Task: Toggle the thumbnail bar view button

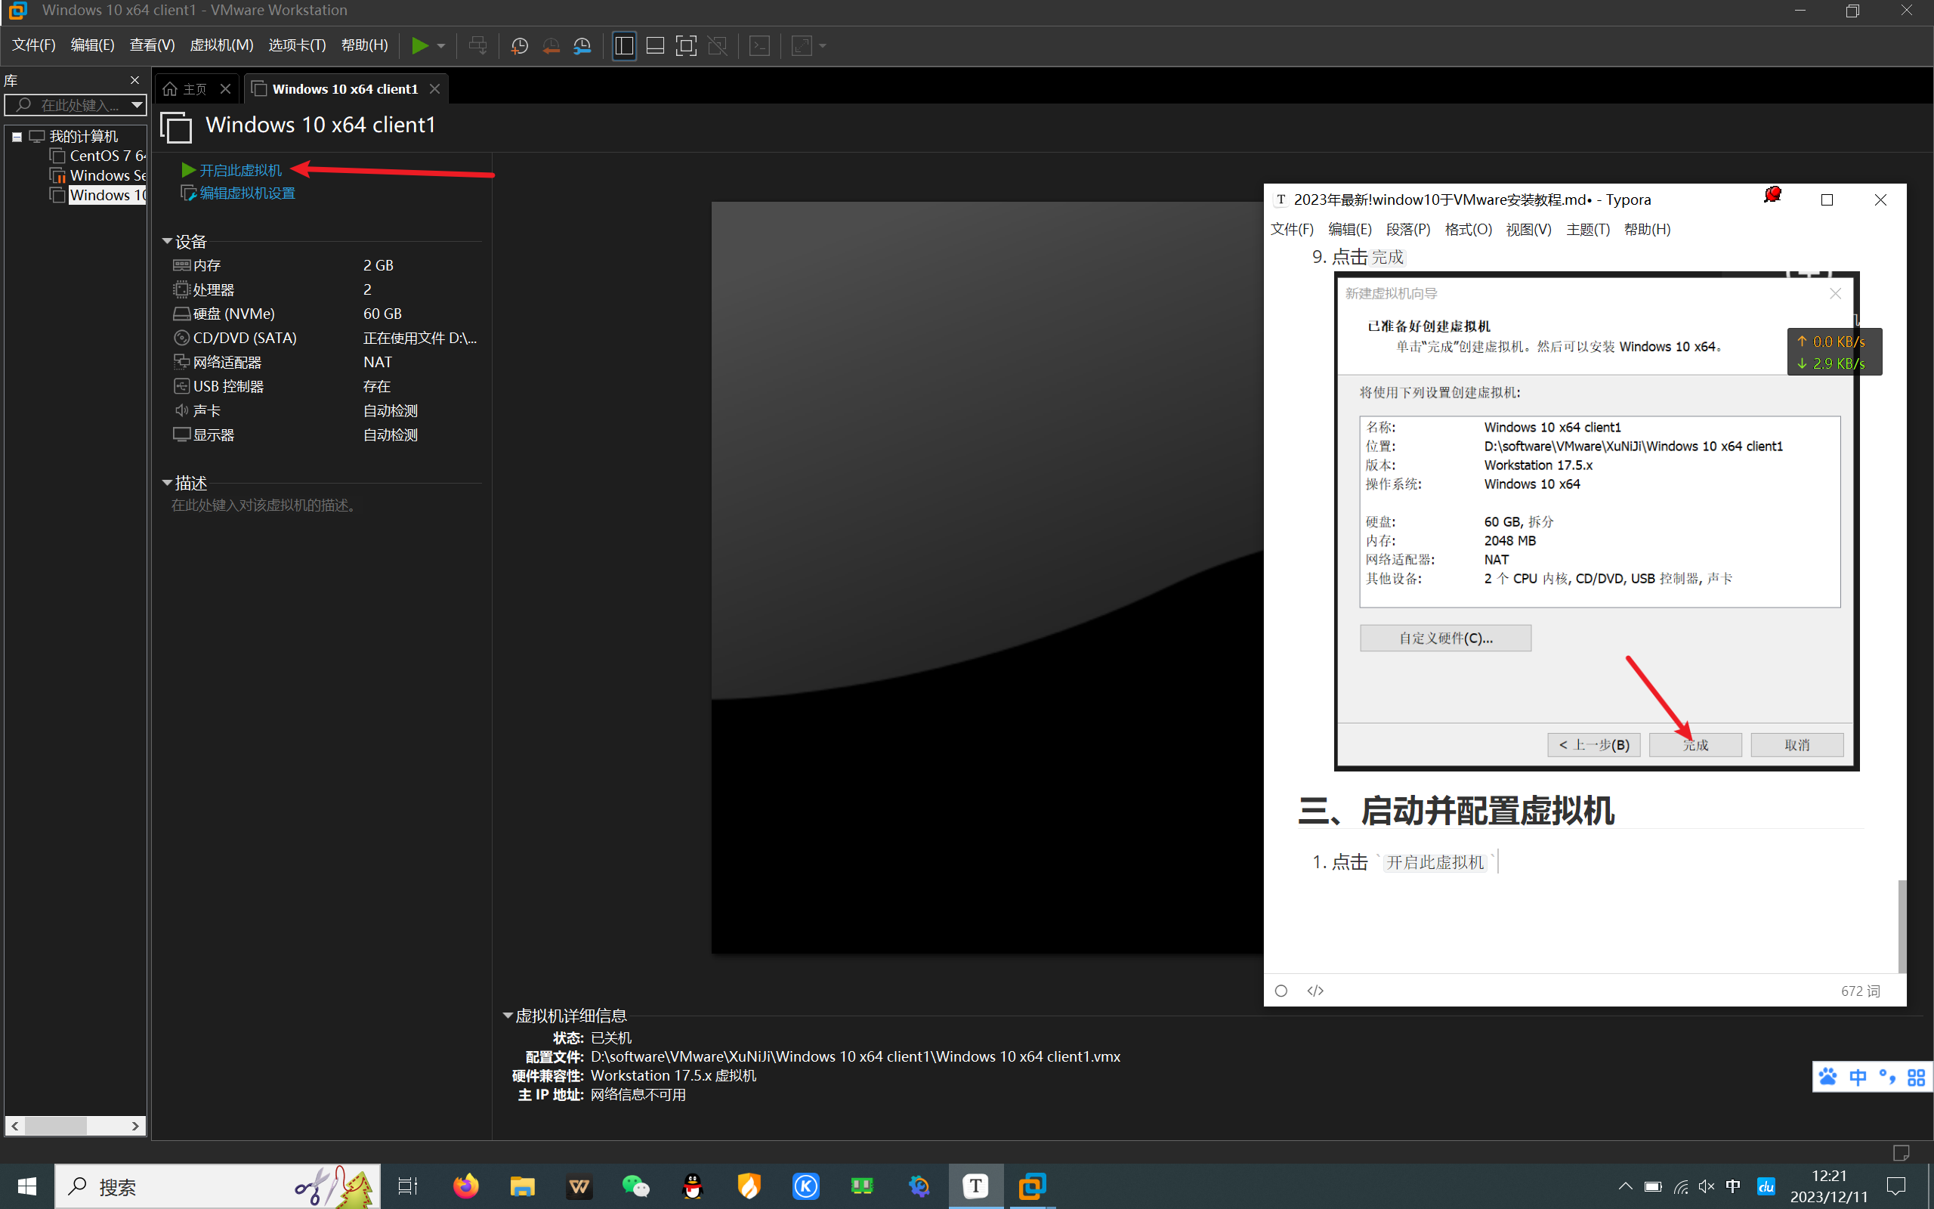Action: (655, 45)
